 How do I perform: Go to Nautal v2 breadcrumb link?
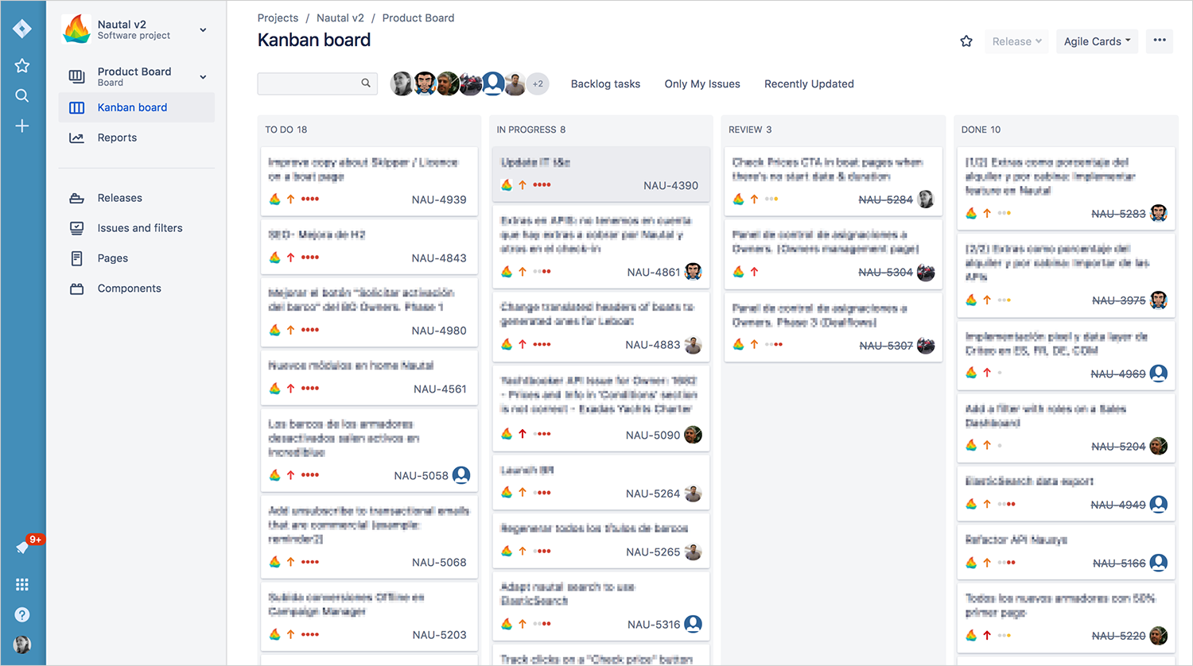pos(340,17)
